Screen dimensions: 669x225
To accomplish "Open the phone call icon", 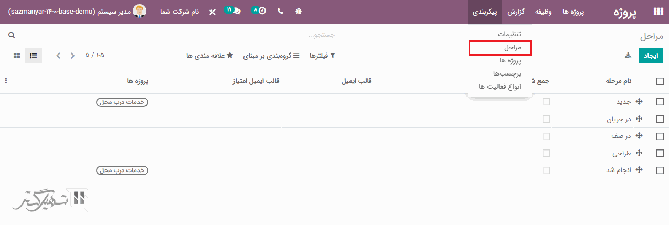I will pyautogui.click(x=280, y=12).
